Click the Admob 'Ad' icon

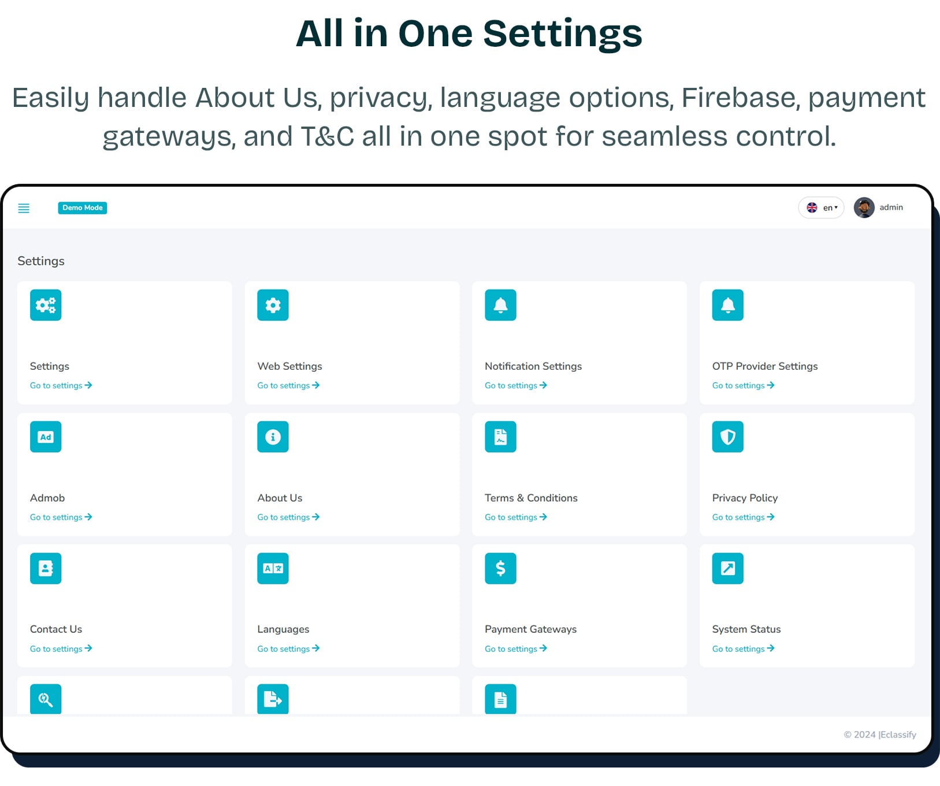coord(45,437)
